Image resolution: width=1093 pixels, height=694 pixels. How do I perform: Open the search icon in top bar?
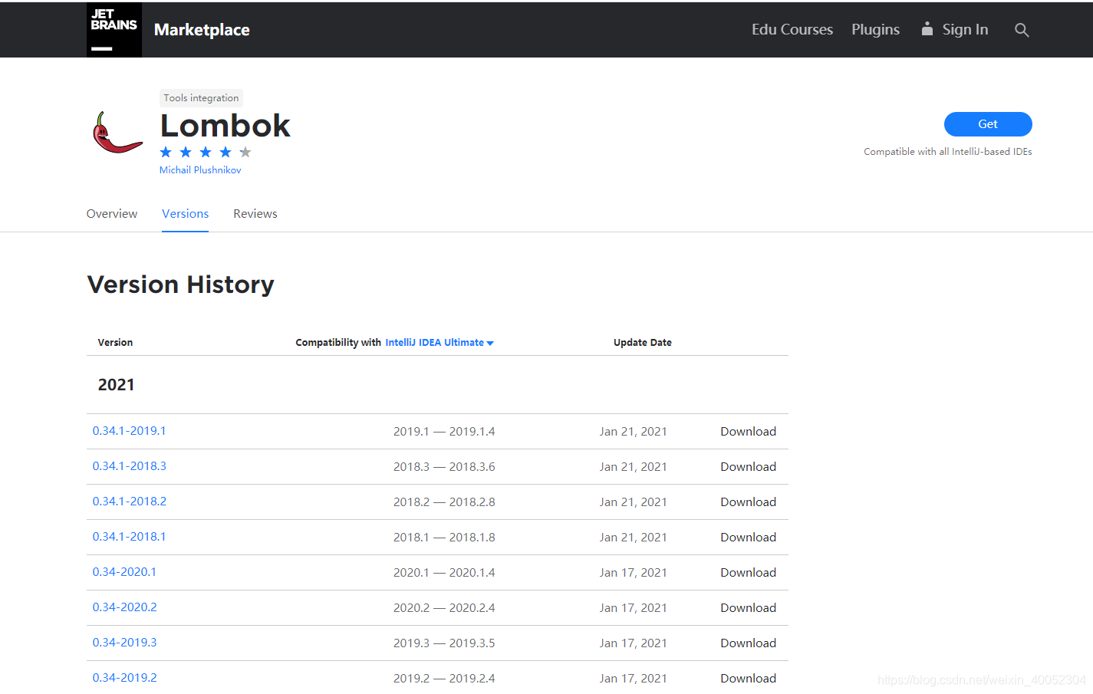coord(1022,30)
